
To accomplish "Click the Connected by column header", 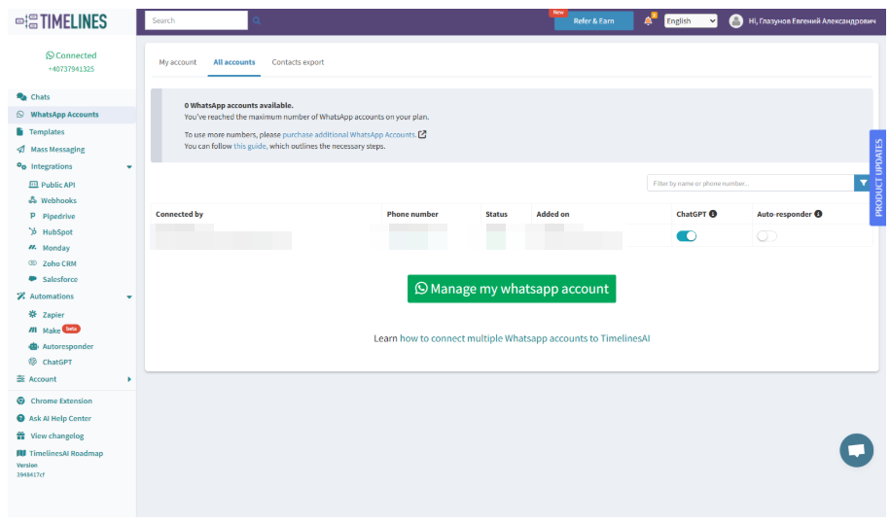I will (x=179, y=215).
